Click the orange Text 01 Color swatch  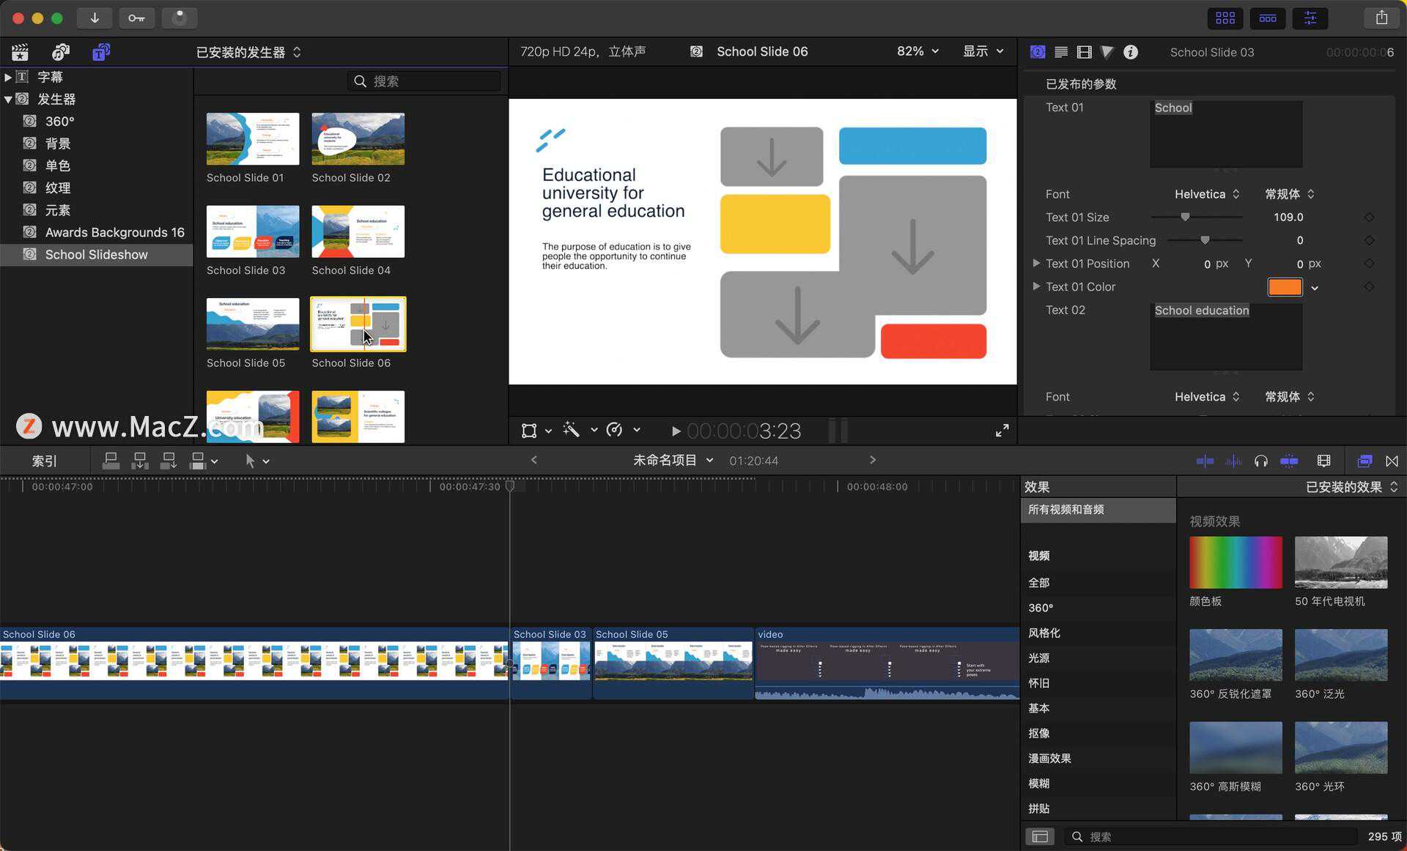pyautogui.click(x=1285, y=287)
